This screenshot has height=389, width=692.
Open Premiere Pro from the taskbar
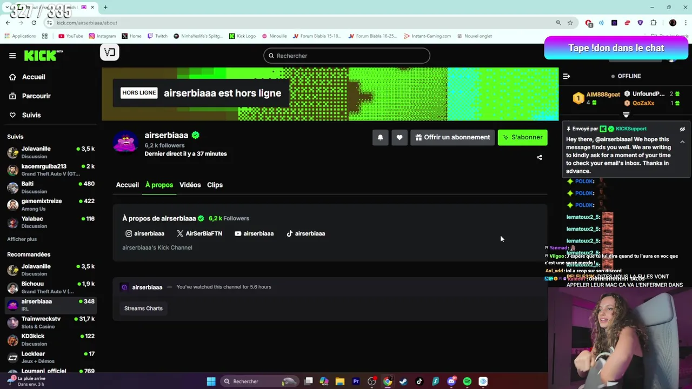coord(356,381)
